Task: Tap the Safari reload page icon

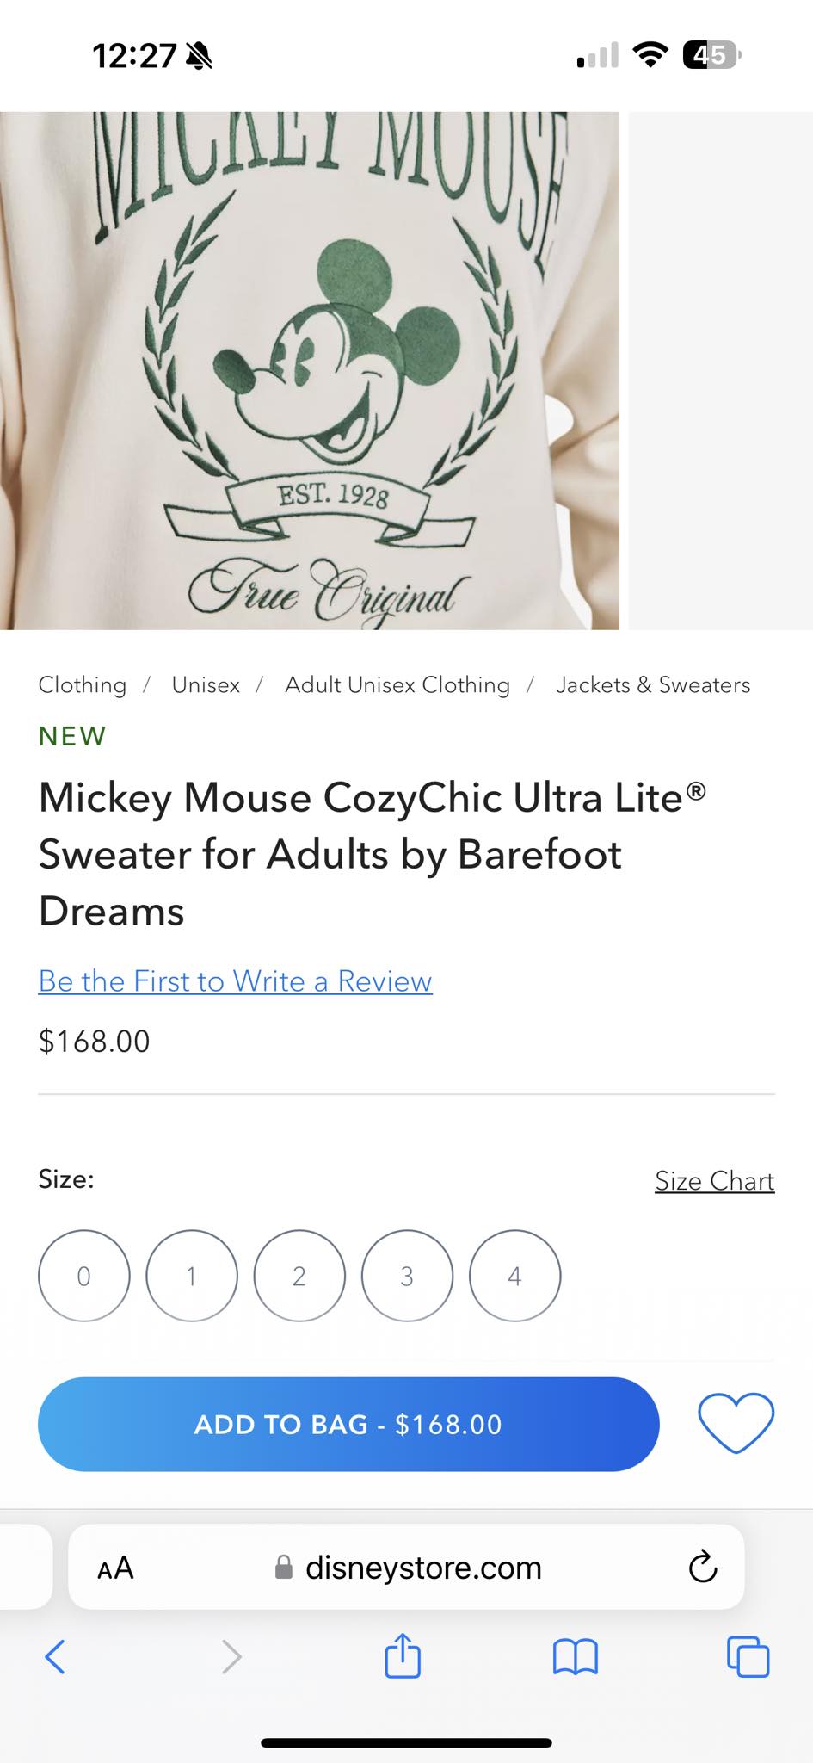Action: pyautogui.click(x=702, y=1567)
